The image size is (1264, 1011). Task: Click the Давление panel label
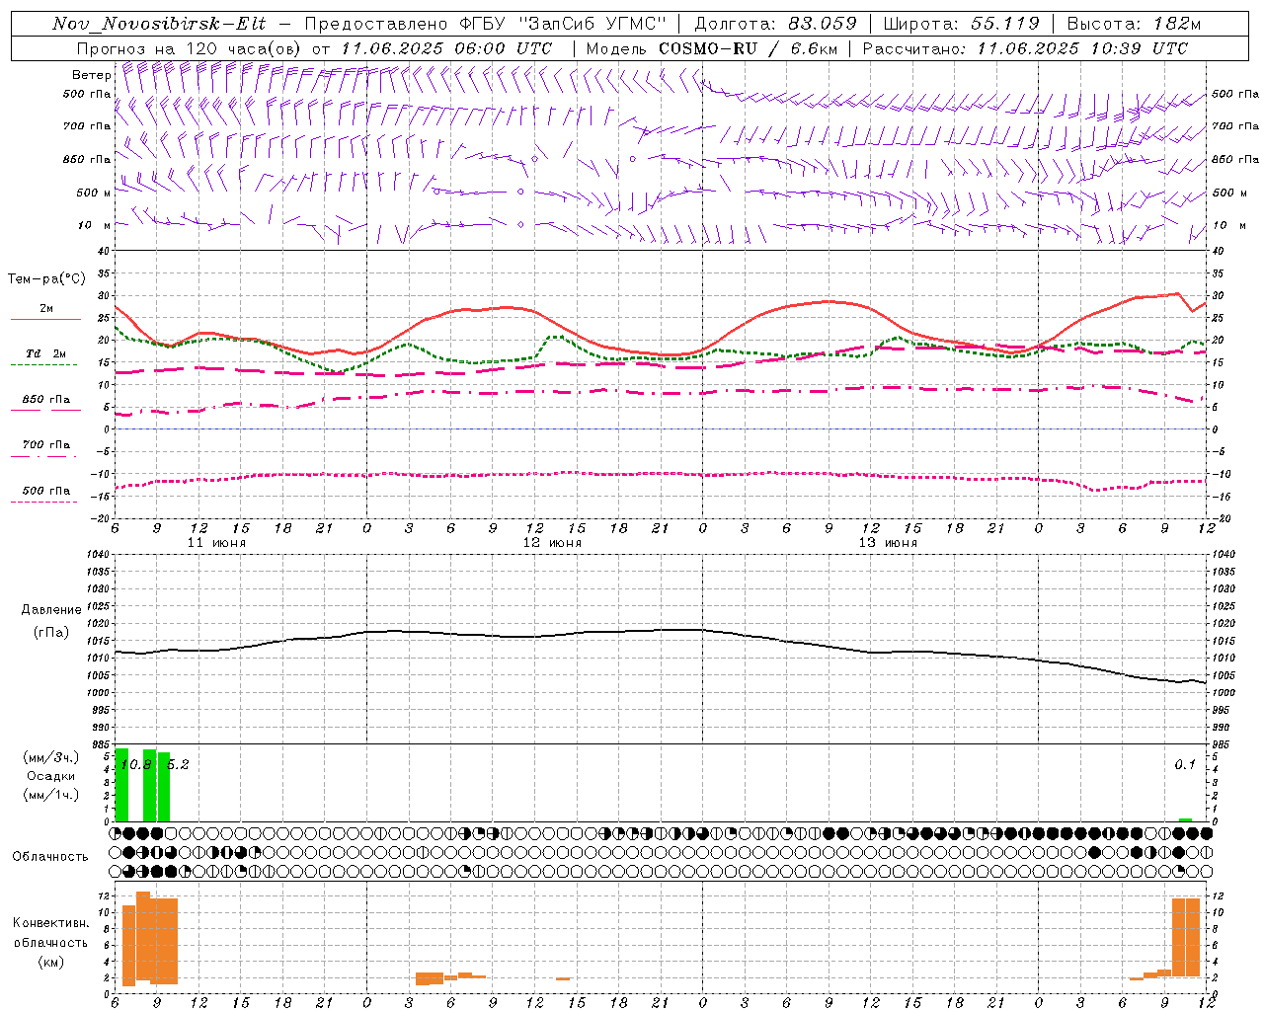click(51, 610)
